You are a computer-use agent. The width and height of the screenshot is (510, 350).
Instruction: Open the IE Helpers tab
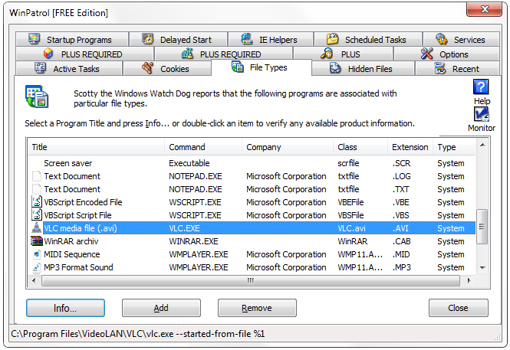point(271,39)
